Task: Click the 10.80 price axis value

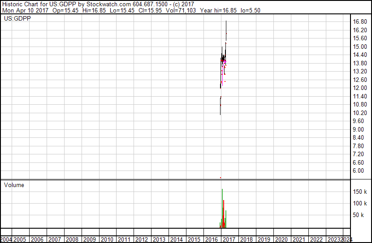Action: [360, 105]
